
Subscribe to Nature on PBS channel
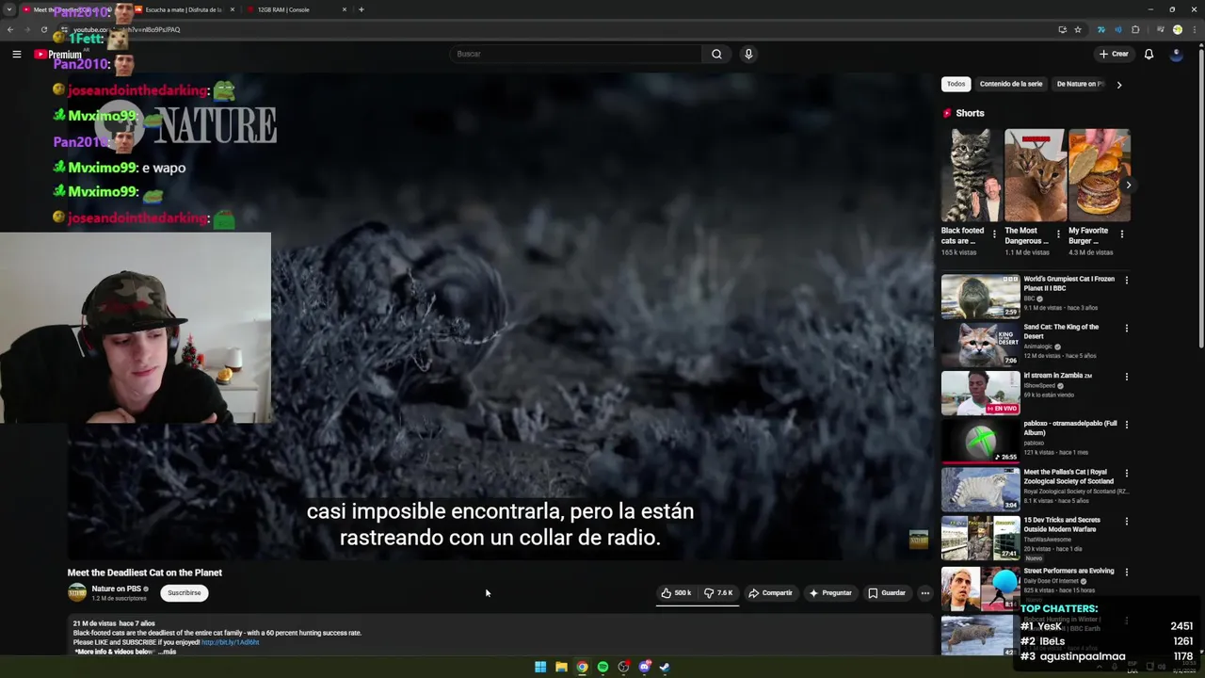[185, 593]
